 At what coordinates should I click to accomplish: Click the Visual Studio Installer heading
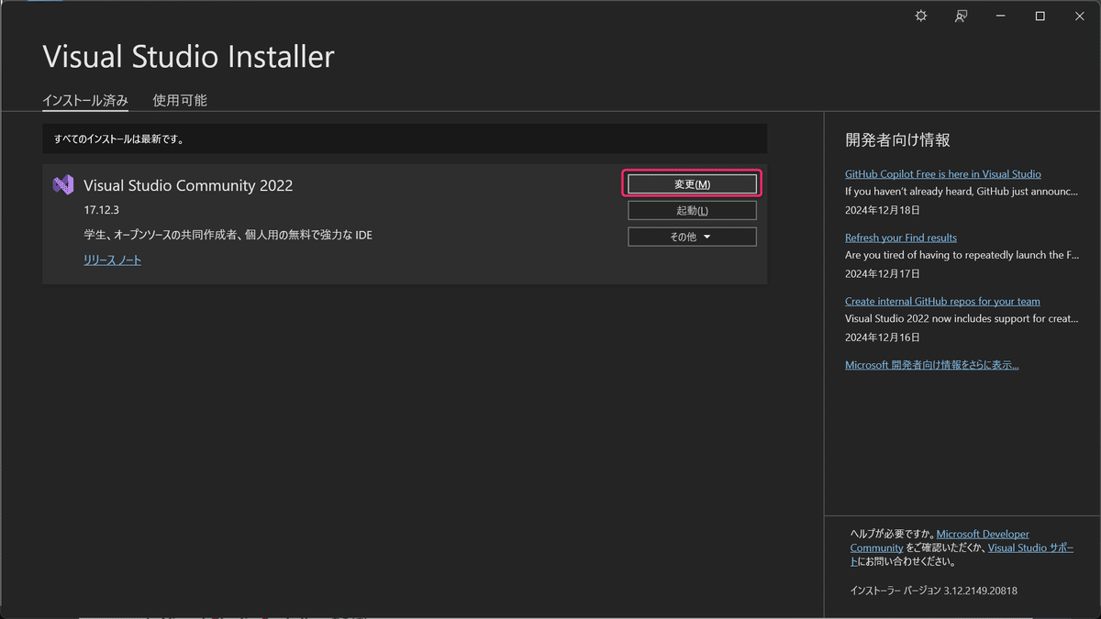pos(188,57)
